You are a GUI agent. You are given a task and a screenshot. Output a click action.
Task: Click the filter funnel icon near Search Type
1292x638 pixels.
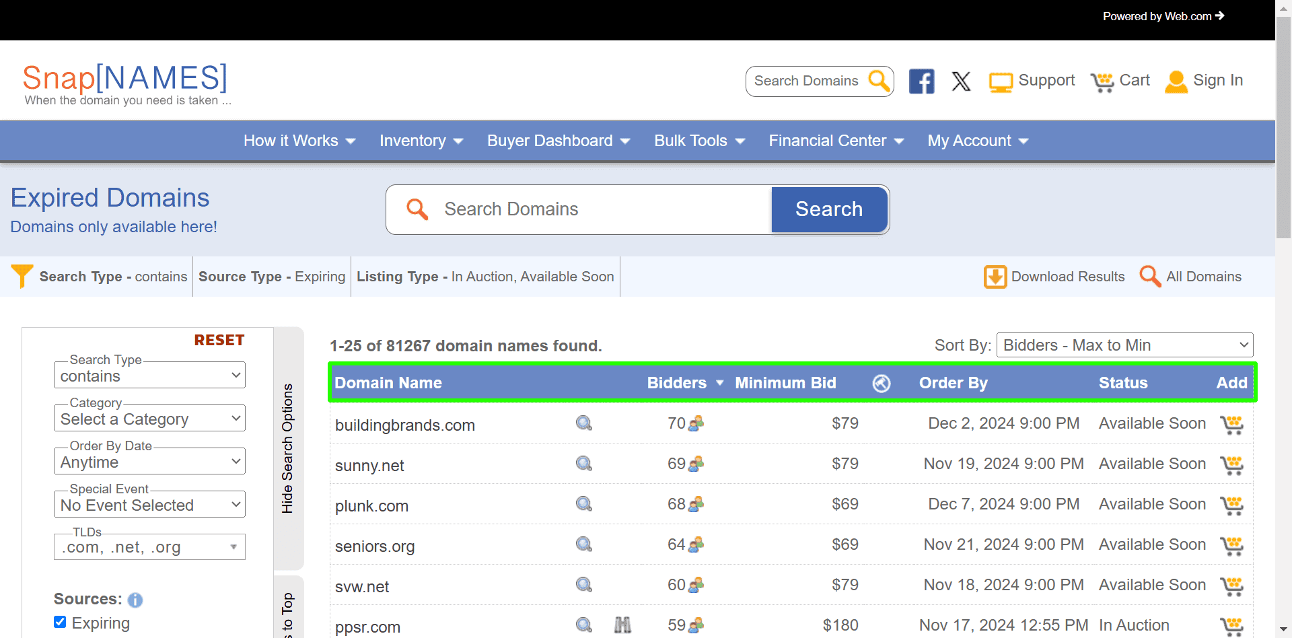click(x=22, y=276)
